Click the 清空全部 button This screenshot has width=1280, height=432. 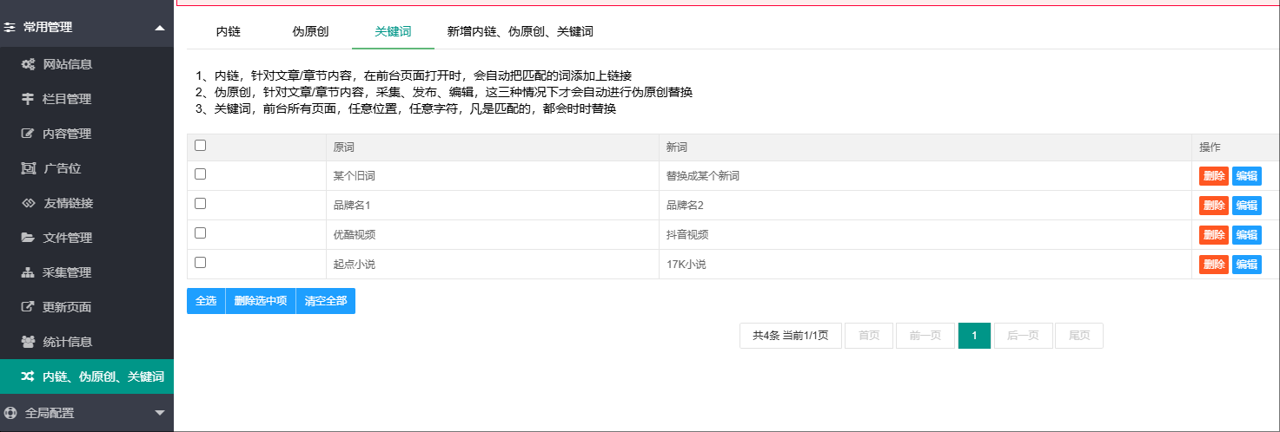click(x=326, y=301)
